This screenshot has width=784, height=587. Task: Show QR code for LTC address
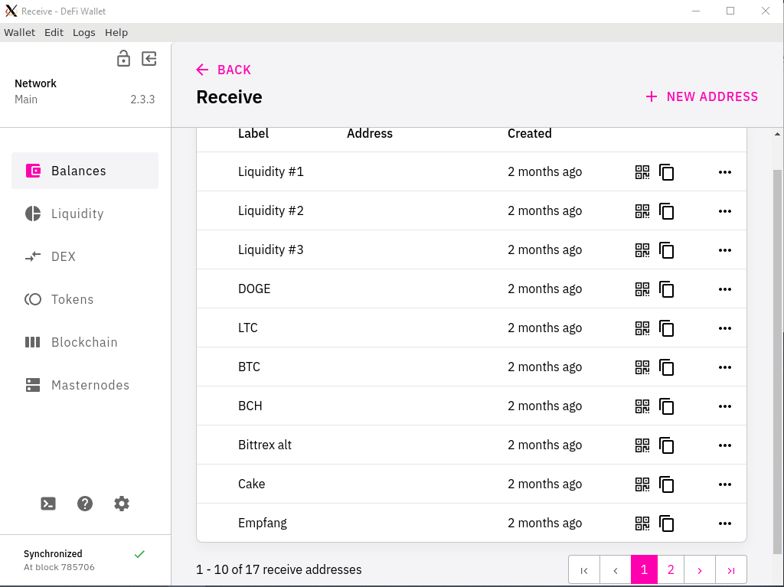point(642,328)
